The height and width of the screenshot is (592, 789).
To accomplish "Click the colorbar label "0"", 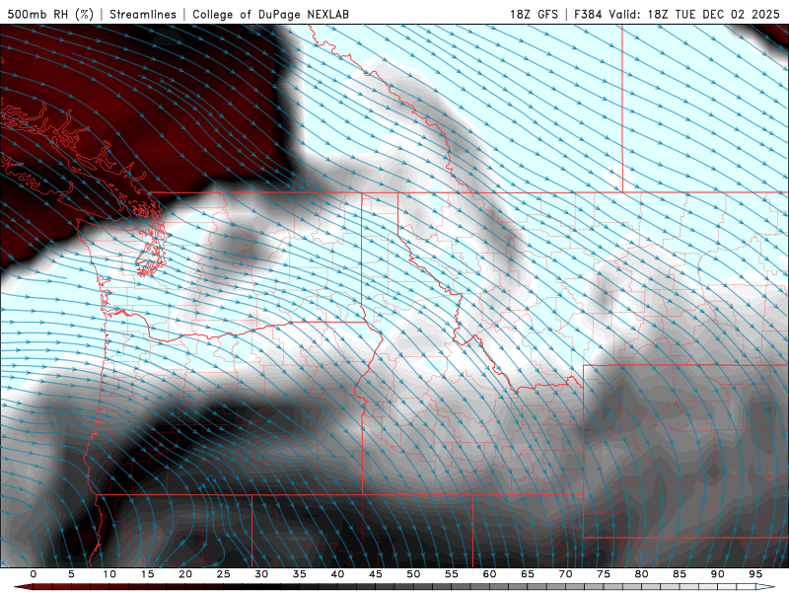I will point(34,574).
